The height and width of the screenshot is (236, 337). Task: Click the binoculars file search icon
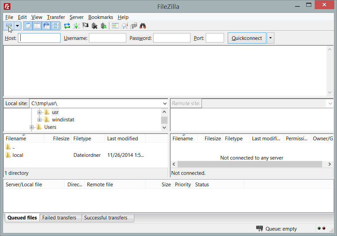click(143, 26)
